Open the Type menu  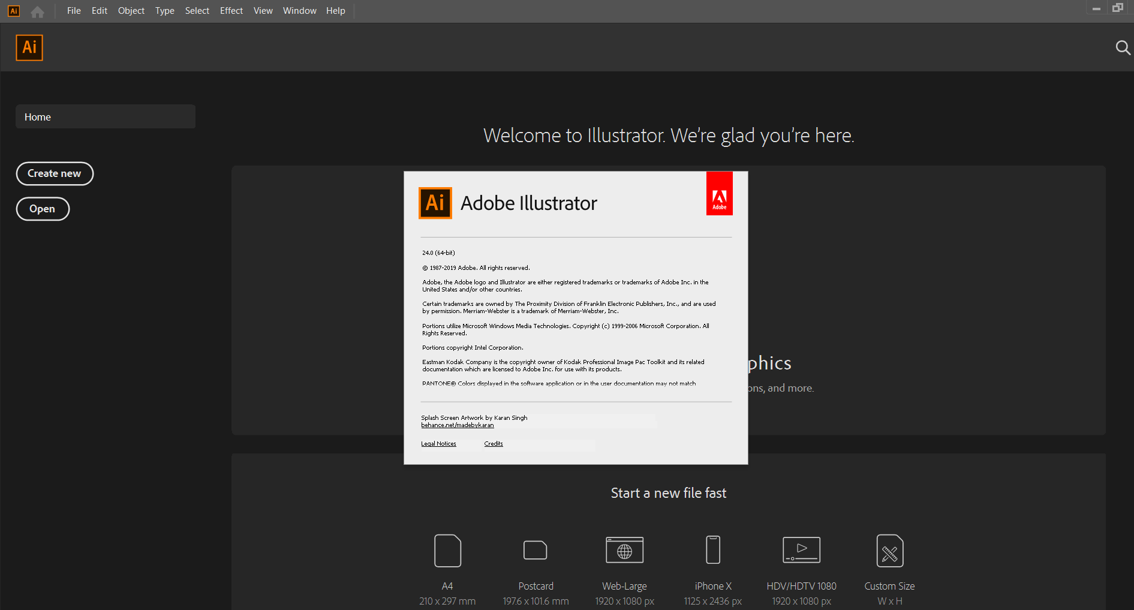pyautogui.click(x=165, y=11)
